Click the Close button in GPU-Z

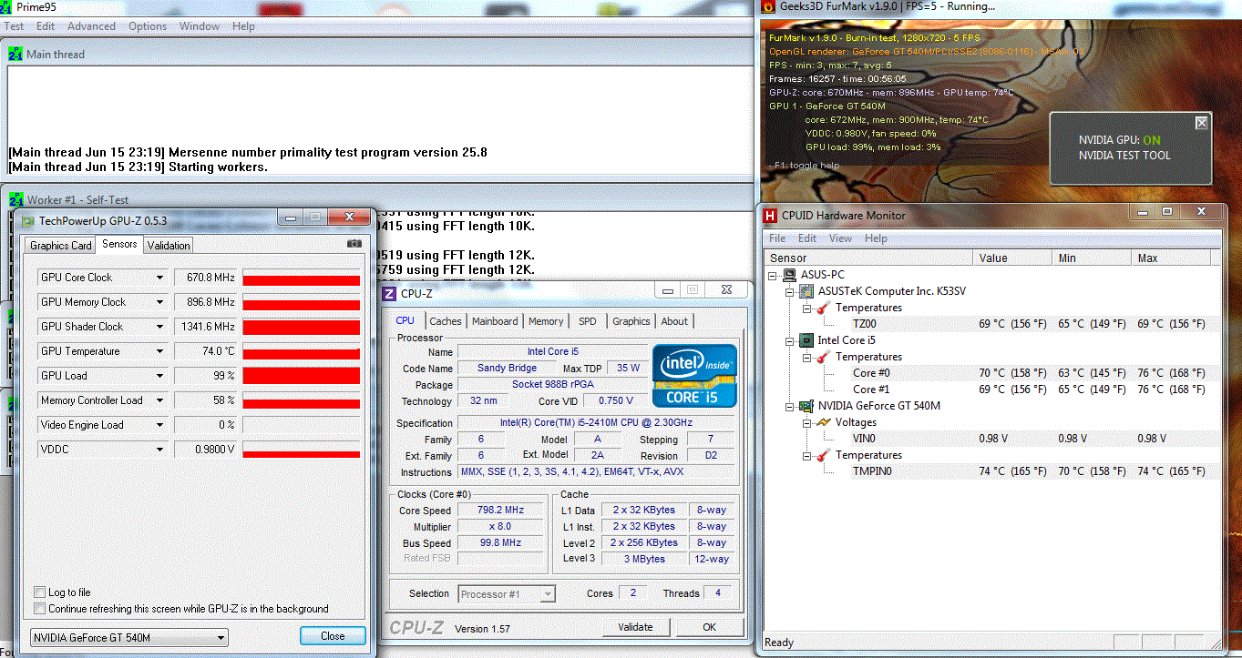(x=333, y=636)
